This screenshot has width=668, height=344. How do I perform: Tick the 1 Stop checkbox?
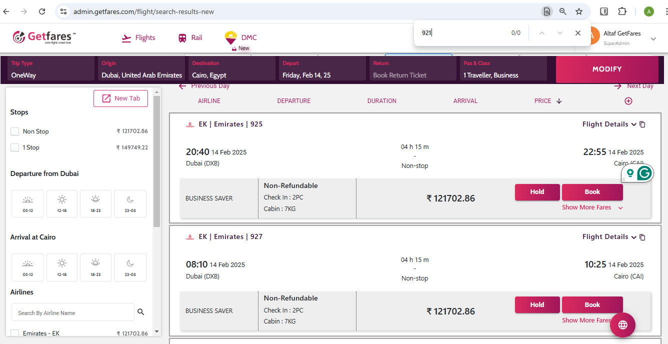tap(15, 147)
